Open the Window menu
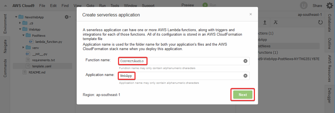The image size is (335, 113). click(131, 6)
